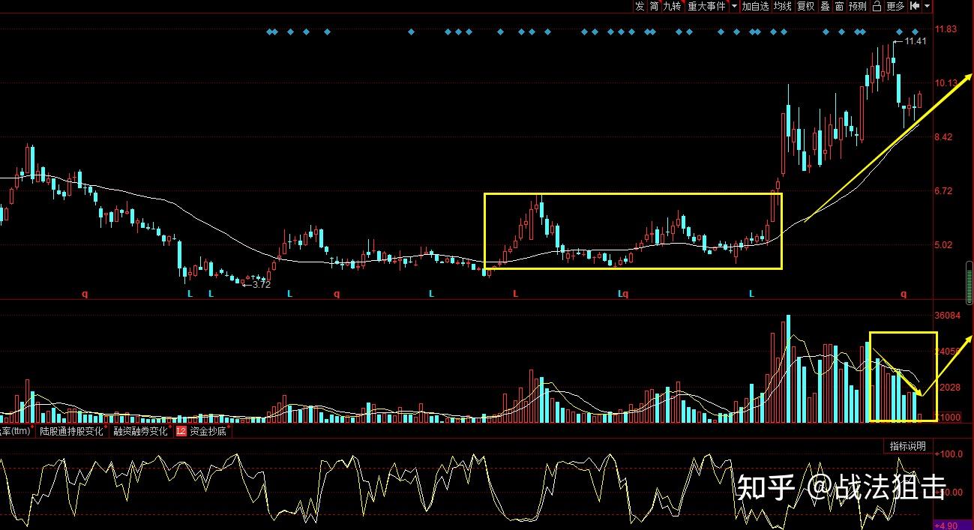The height and width of the screenshot is (530, 974).
Task: Click the red L2 badge icon
Action: click(x=181, y=431)
